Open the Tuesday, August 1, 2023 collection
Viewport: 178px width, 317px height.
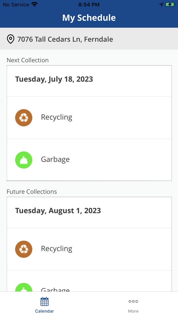[89, 213]
